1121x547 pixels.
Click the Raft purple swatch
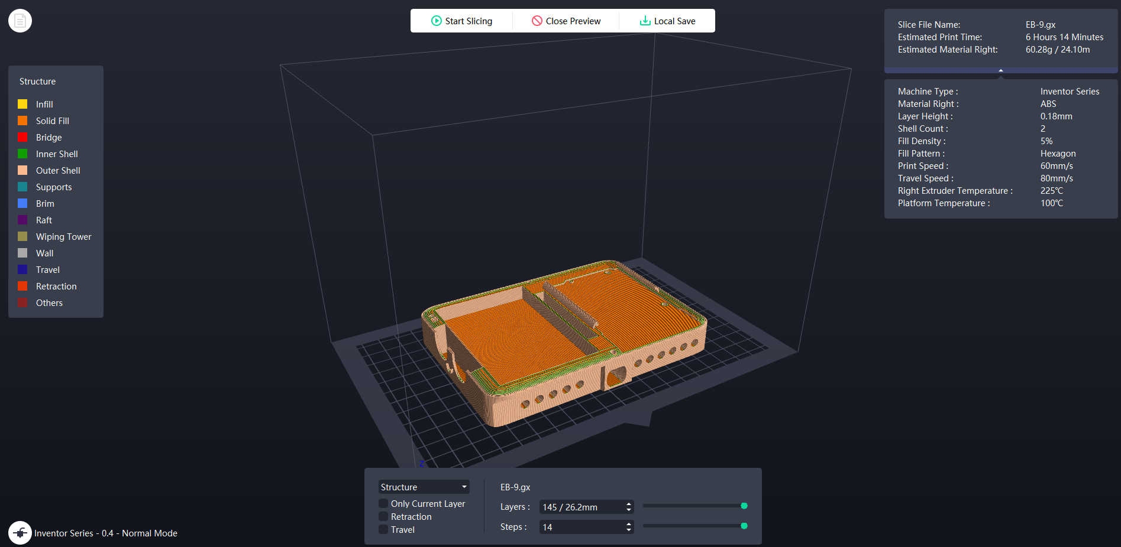(22, 220)
